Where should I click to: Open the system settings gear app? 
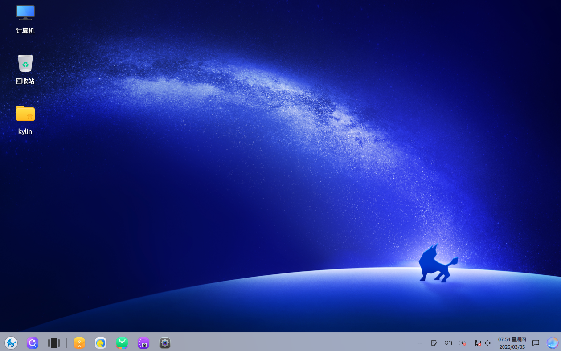point(165,343)
